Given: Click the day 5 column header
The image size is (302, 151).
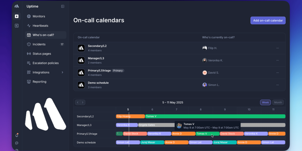Looking at the screenshot, I should 128,110.
